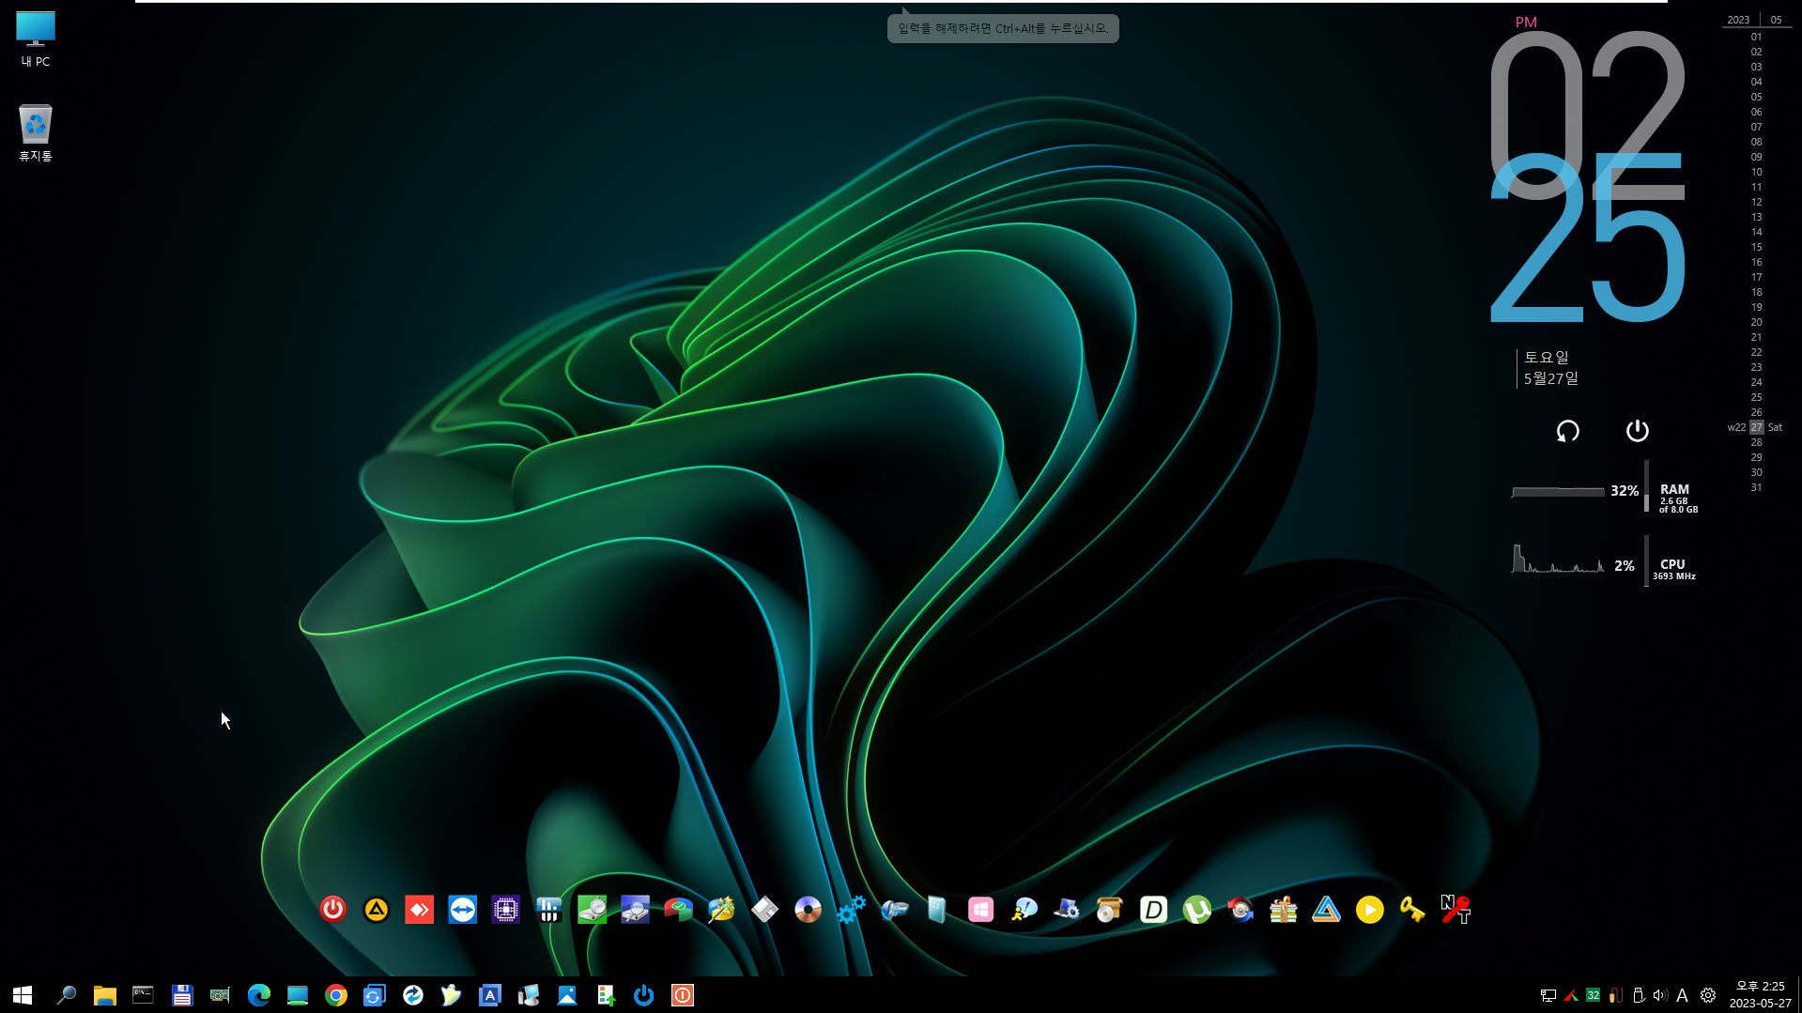Open the photos mountain taskbar icon
Image resolution: width=1802 pixels, height=1013 pixels.
(566, 995)
